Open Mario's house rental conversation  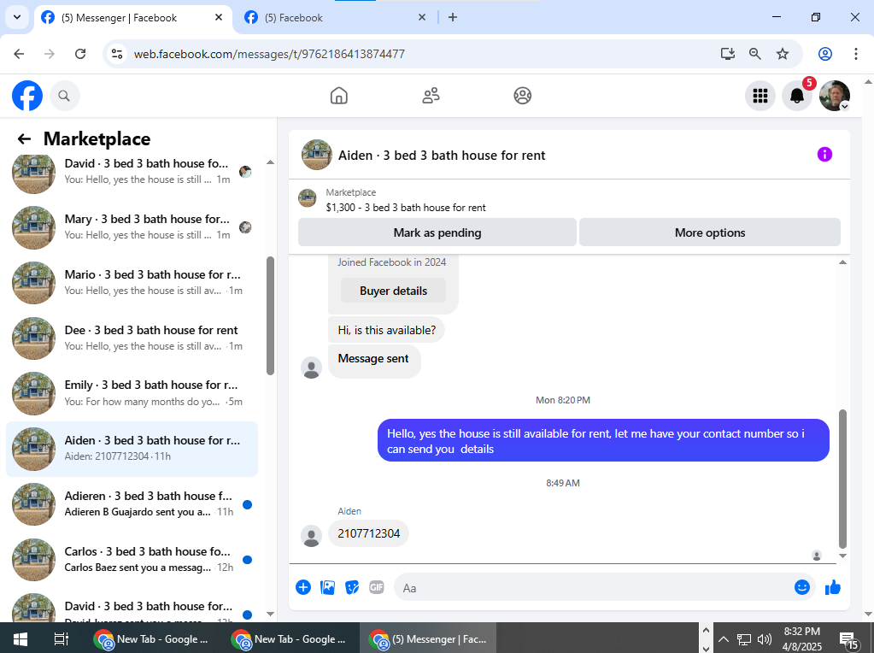(132, 283)
